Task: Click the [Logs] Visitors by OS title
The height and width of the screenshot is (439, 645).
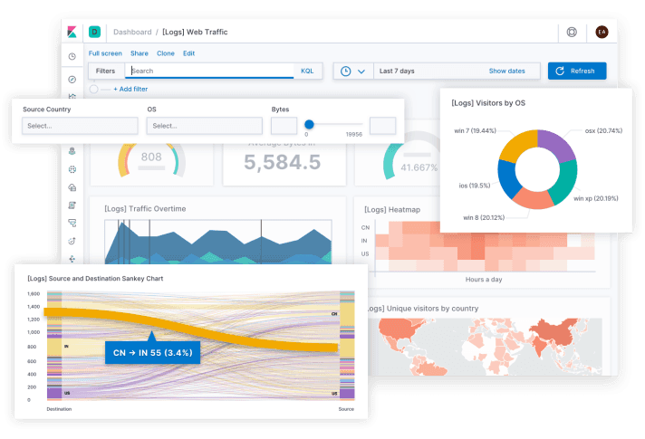Action: 488,103
